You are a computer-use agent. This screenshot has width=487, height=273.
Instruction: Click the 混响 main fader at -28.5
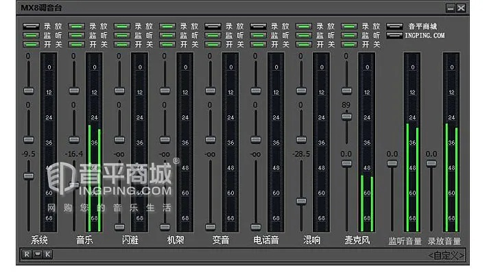tap(301, 201)
